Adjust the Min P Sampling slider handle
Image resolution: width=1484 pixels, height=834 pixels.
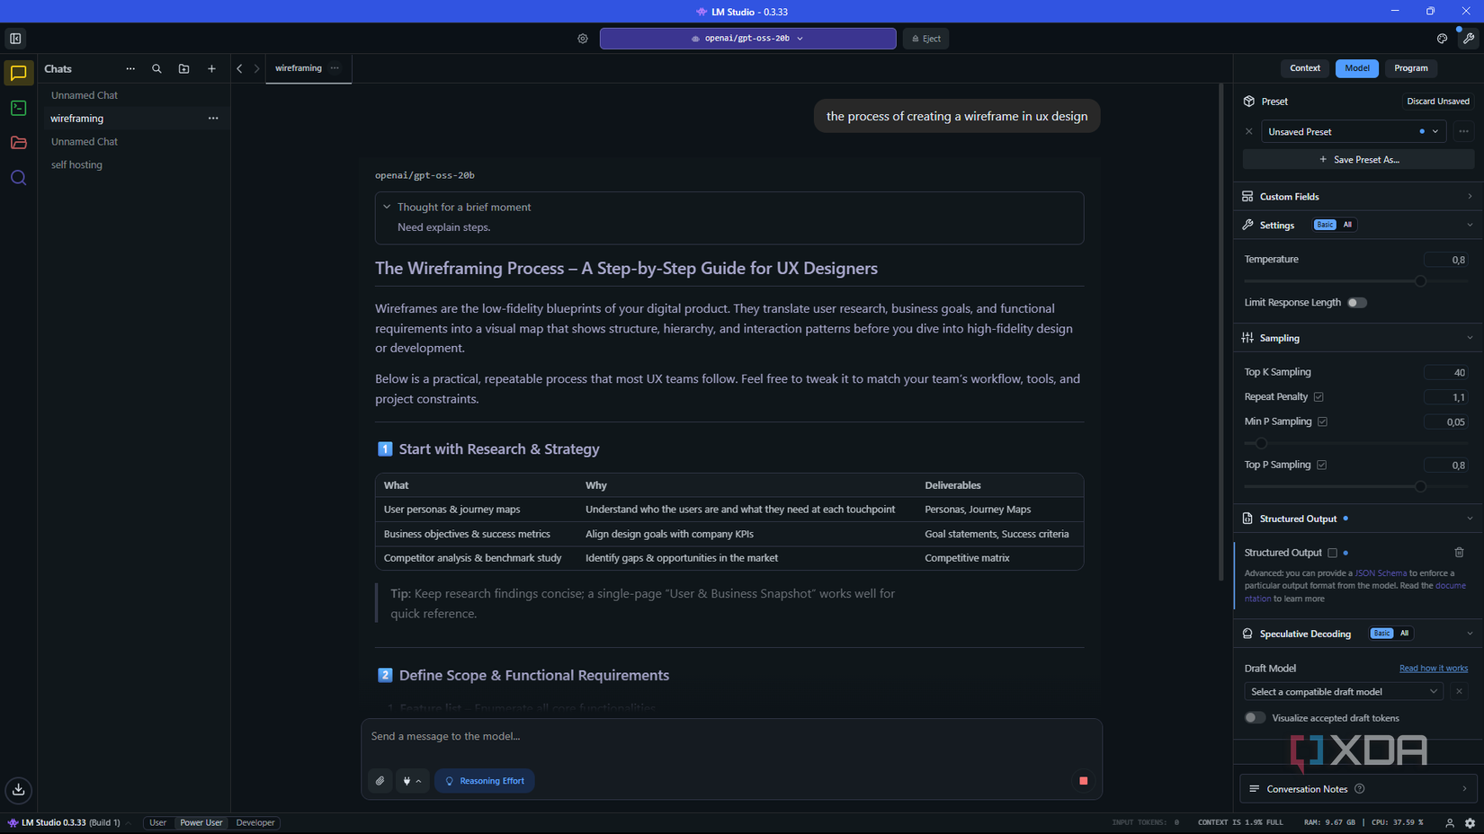click(x=1261, y=443)
